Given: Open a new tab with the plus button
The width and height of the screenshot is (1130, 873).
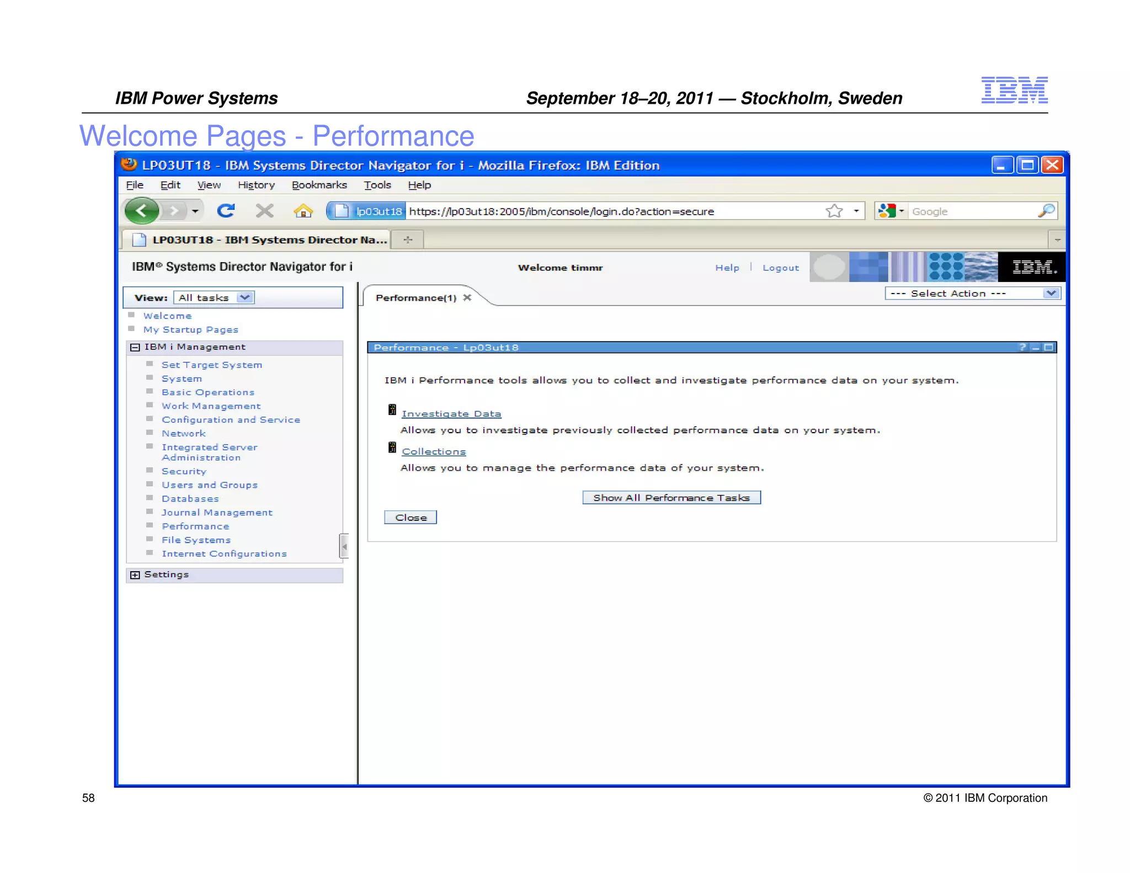Looking at the screenshot, I should tap(408, 239).
